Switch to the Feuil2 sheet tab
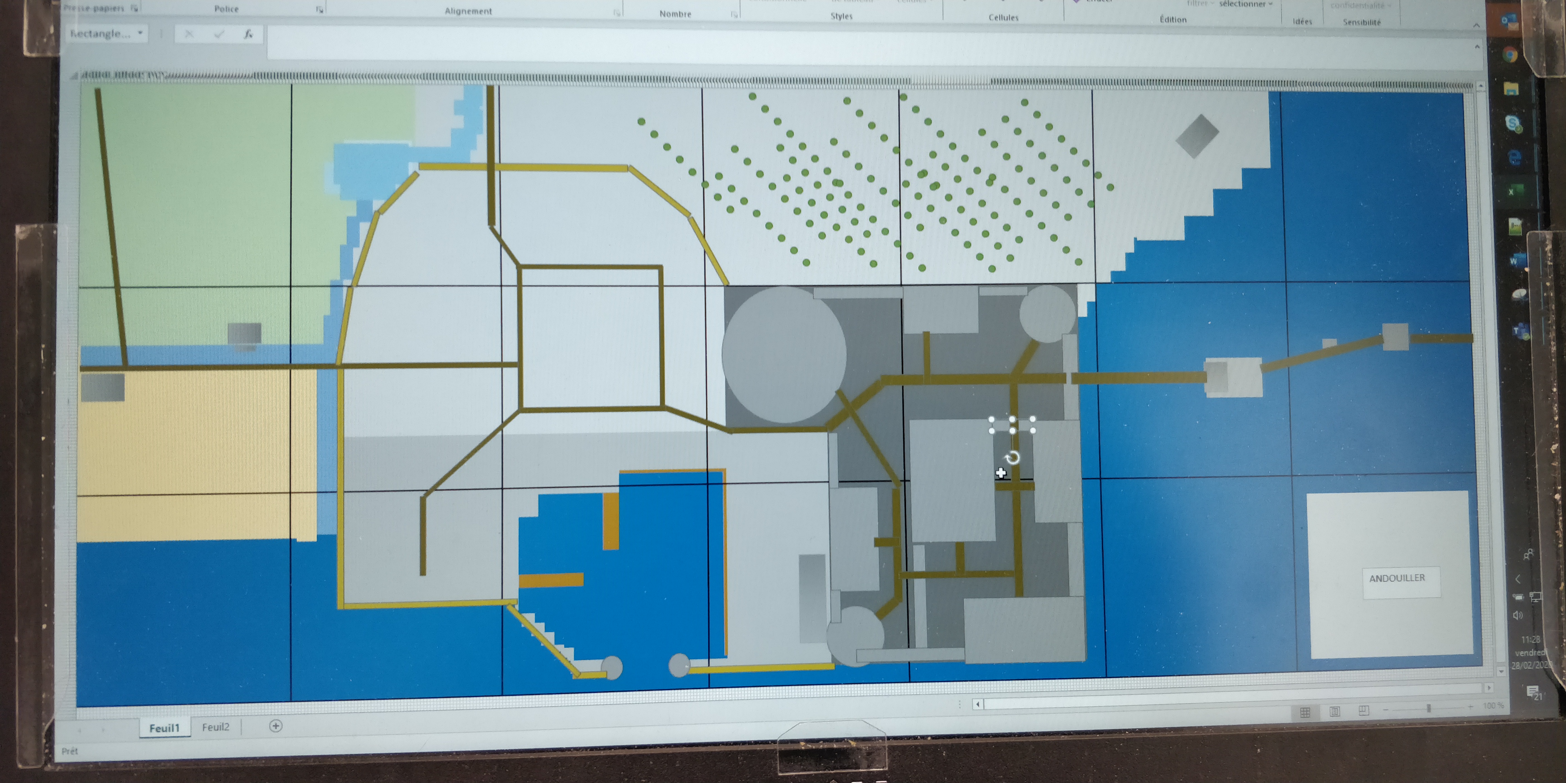1566x783 pixels. (215, 727)
